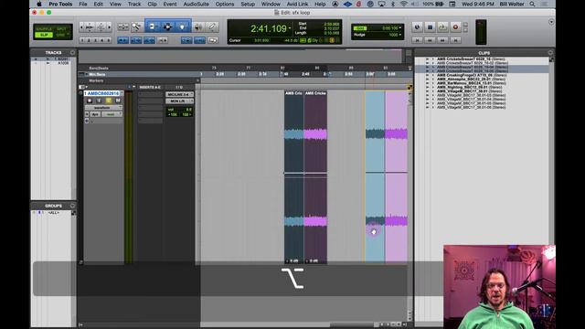Viewport: 585px width, 329px height.
Task: Click the track volume value field
Action: coord(179,110)
